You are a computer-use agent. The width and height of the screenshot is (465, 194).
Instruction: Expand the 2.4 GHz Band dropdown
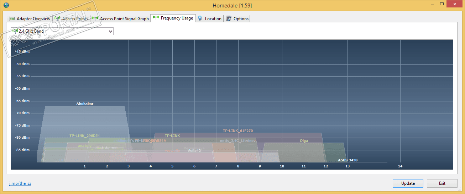(62, 31)
